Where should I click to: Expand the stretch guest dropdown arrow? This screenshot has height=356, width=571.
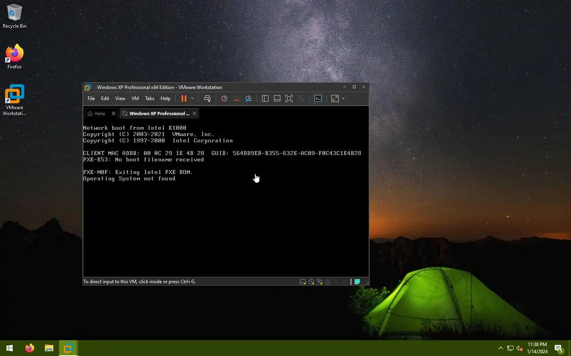click(343, 98)
